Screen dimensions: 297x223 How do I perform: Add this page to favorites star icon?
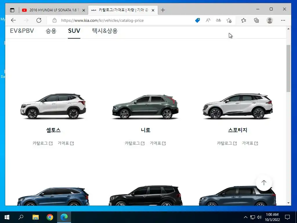pos(229,20)
